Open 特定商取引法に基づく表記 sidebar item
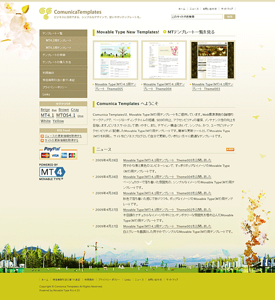This screenshot has width=275, height=300. pyautogui.click(x=63, y=80)
